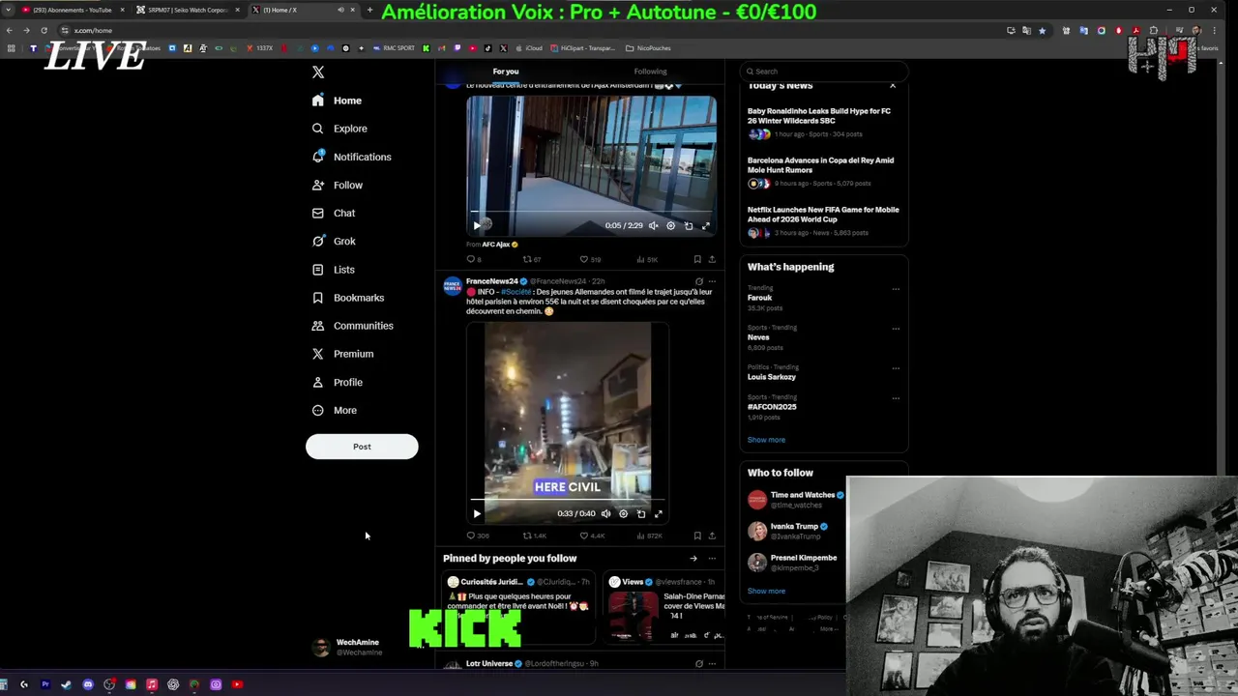Switch to the YouTube Abonnements browser tab
Image resolution: width=1238 pixels, height=696 pixels.
point(73,10)
